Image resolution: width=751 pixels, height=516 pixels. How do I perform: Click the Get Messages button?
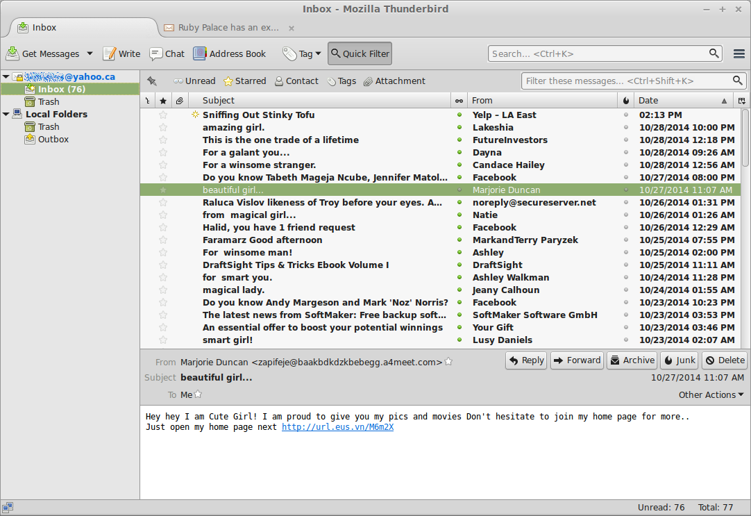pyautogui.click(x=42, y=53)
